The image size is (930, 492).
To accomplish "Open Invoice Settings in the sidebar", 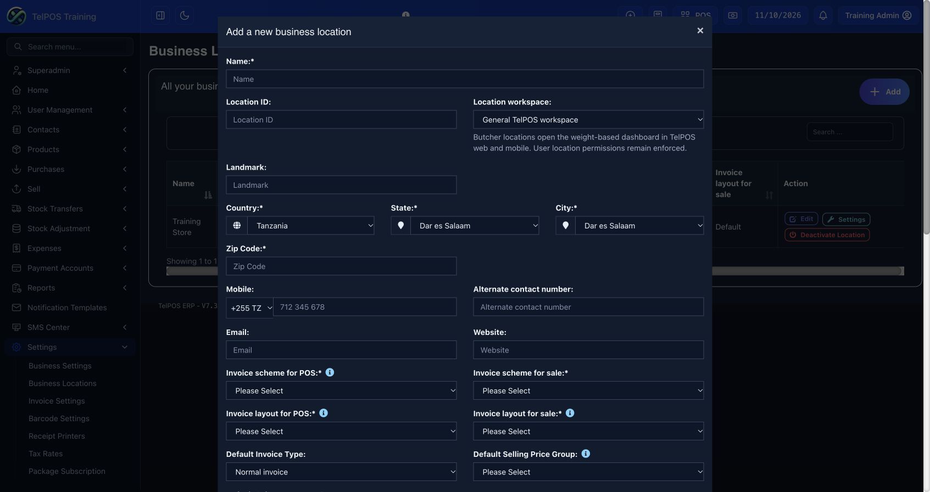I will [x=57, y=401].
